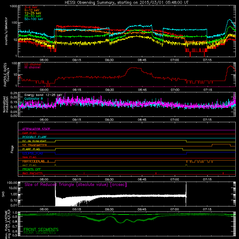
Task: Click the SC_TRANSMITTER raised step near 07:20
Action: coord(221,144)
